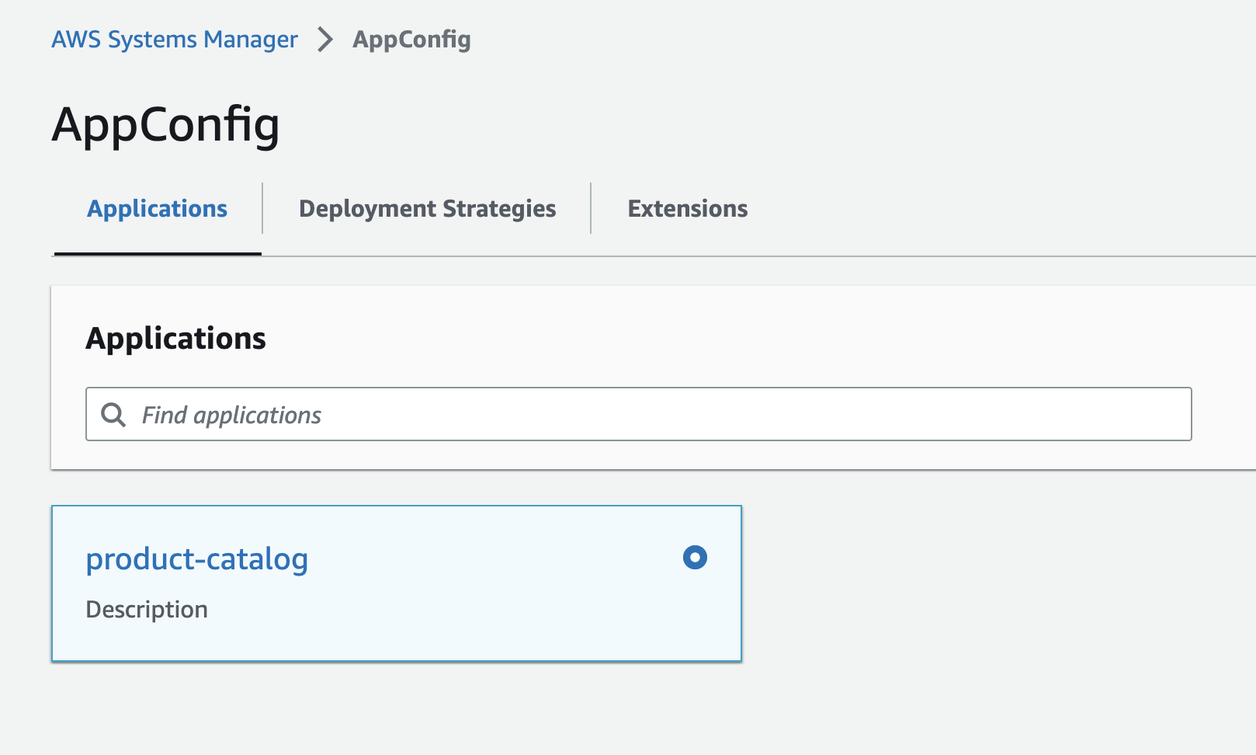This screenshot has width=1256, height=755.
Task: Switch to the Applications tab
Action: tap(157, 209)
